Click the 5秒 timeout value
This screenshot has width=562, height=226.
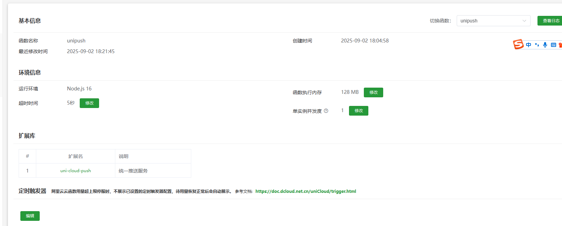tap(71, 103)
